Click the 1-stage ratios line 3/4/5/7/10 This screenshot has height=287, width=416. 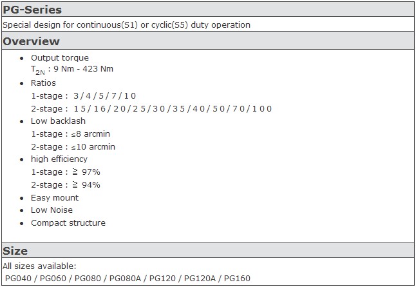[84, 95]
